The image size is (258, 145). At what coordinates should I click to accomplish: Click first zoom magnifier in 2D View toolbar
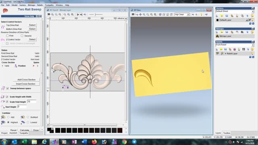click(x=52, y=14)
